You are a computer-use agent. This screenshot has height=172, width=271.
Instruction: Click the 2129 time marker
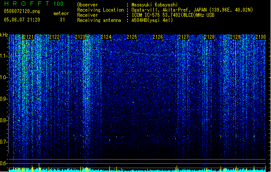[235, 37]
